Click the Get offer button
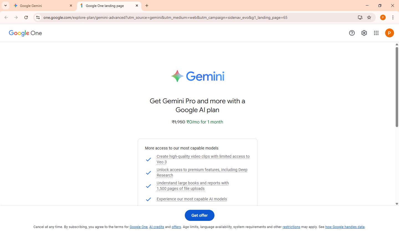 (x=199, y=215)
